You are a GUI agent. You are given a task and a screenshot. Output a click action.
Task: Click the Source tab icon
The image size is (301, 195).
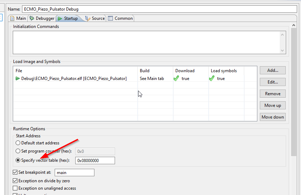coord(88,18)
